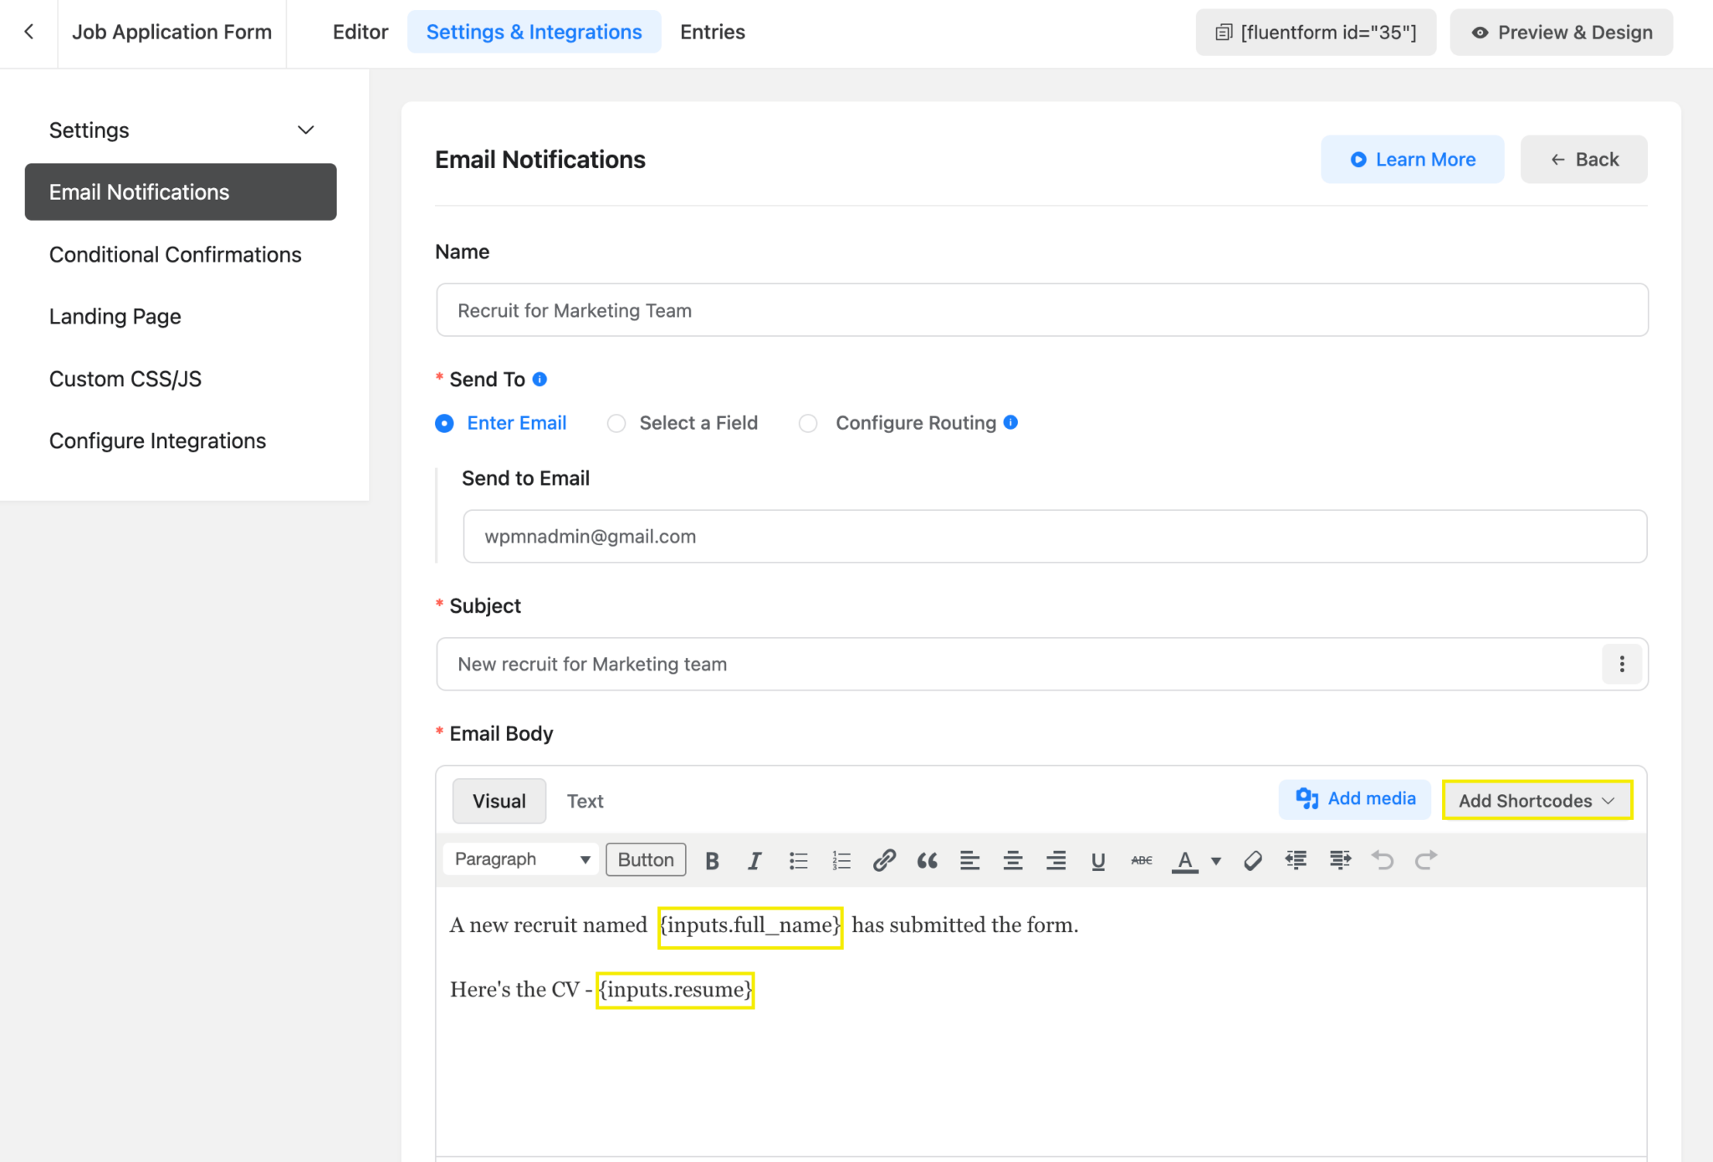
Task: Collapse the Settings sidebar section
Action: pyautogui.click(x=305, y=130)
